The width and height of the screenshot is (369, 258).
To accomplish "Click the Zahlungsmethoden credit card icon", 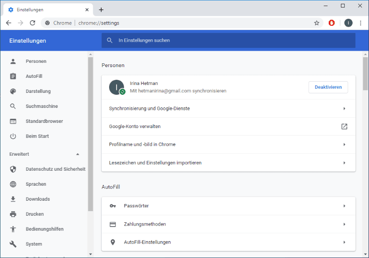I will pos(113,224).
